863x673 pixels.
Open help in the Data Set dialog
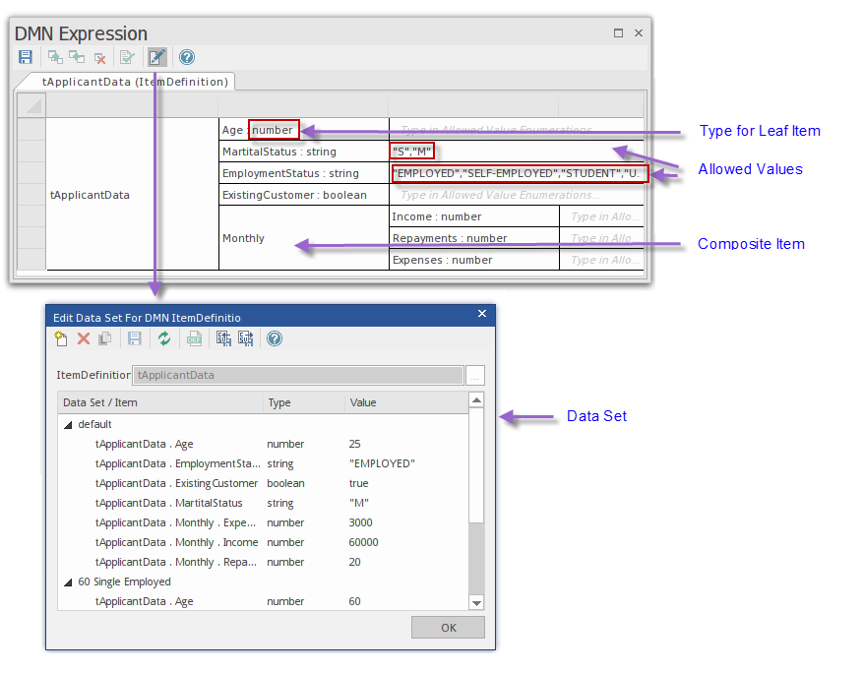pos(274,338)
